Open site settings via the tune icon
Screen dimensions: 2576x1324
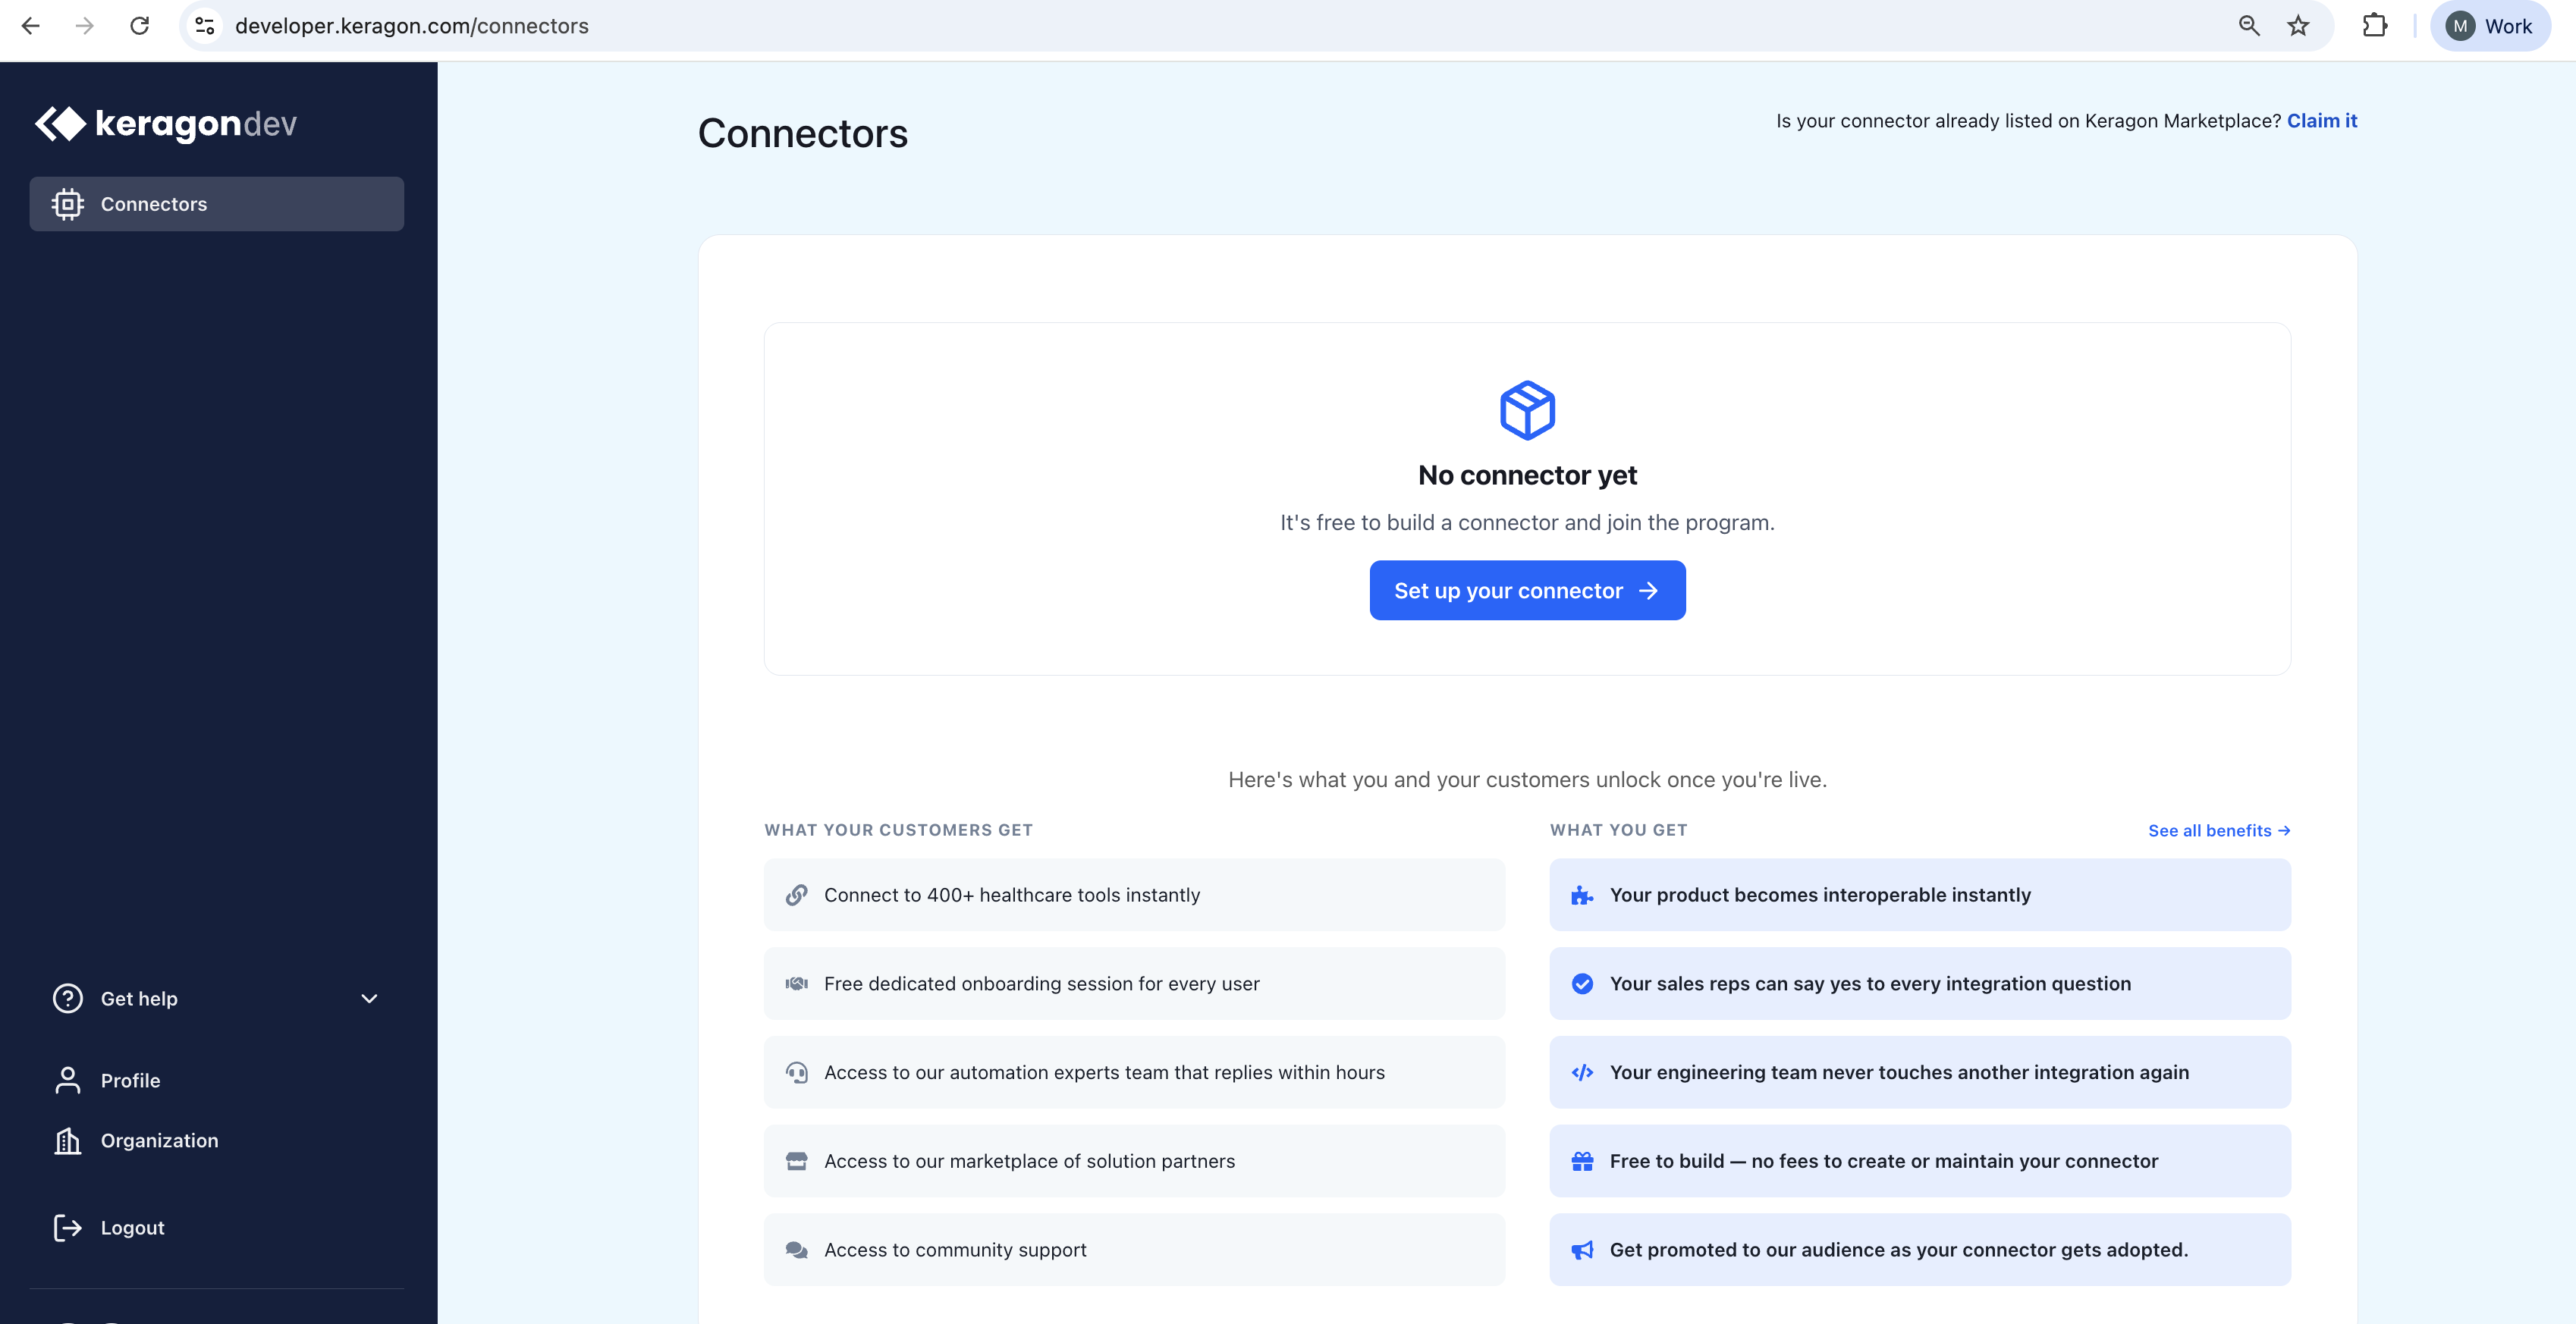coord(205,26)
